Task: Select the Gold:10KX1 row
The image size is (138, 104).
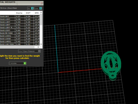Action: tap(20, 36)
